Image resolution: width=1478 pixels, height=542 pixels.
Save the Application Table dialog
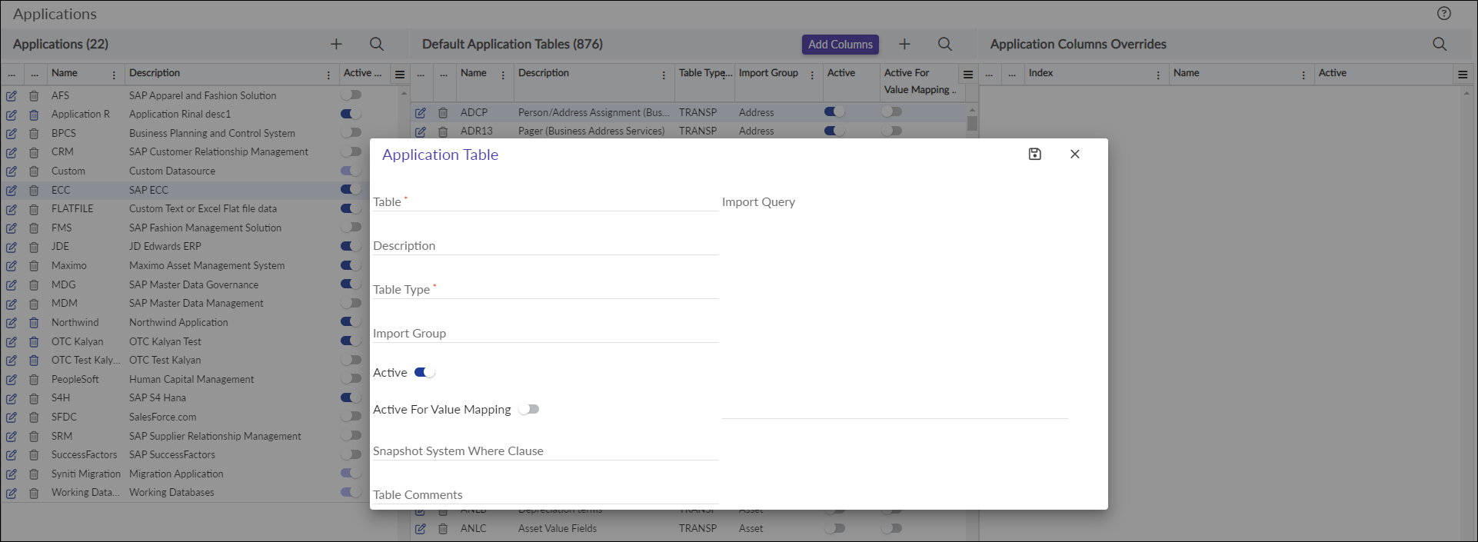pos(1034,154)
